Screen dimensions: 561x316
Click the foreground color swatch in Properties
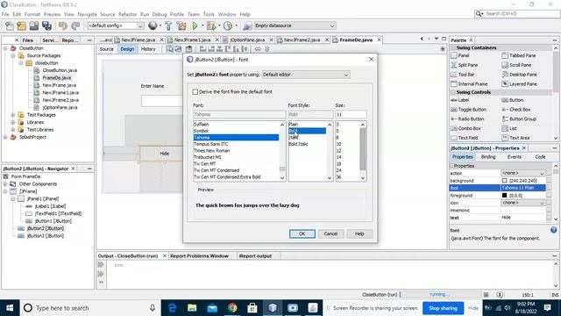coord(504,196)
